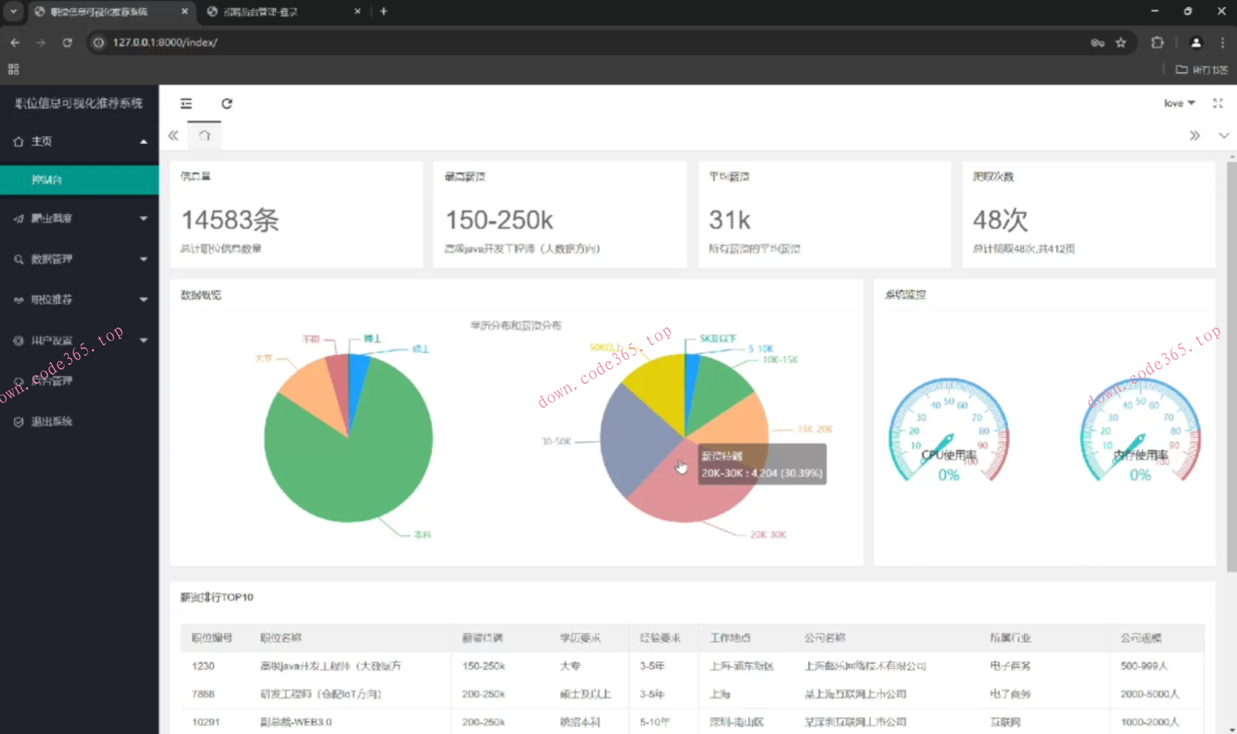Click the page refresh icon in header
This screenshot has height=734, width=1237.
[x=227, y=103]
